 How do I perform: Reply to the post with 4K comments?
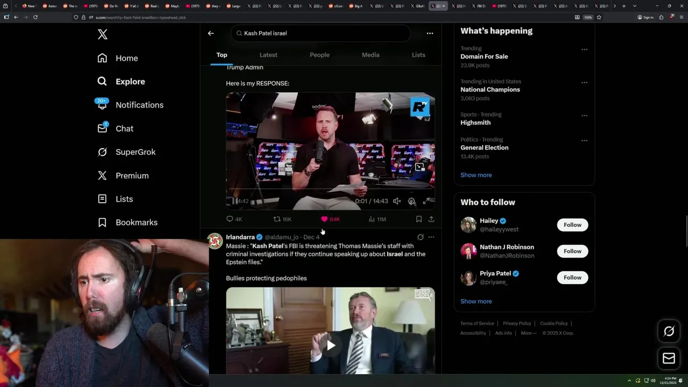(234, 219)
